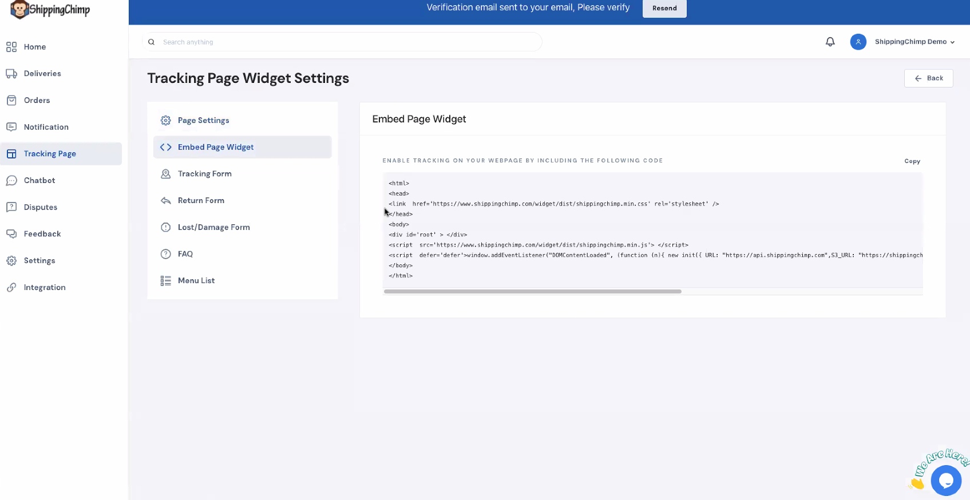970x500 pixels.
Task: Open the live chat bubble icon
Action: (945, 480)
